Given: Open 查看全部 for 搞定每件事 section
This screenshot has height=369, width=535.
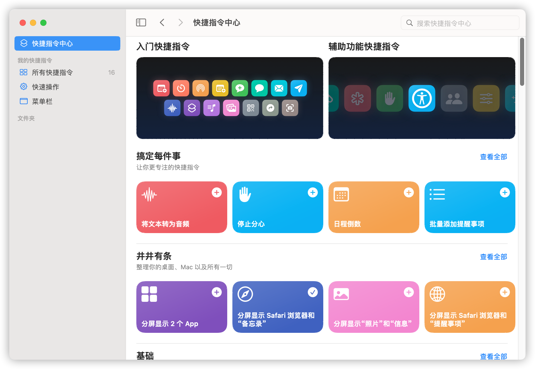Looking at the screenshot, I should click(x=493, y=157).
